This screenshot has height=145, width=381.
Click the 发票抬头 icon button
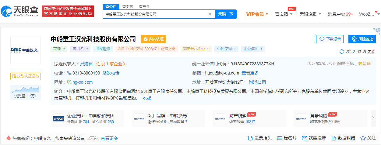pos(260,138)
